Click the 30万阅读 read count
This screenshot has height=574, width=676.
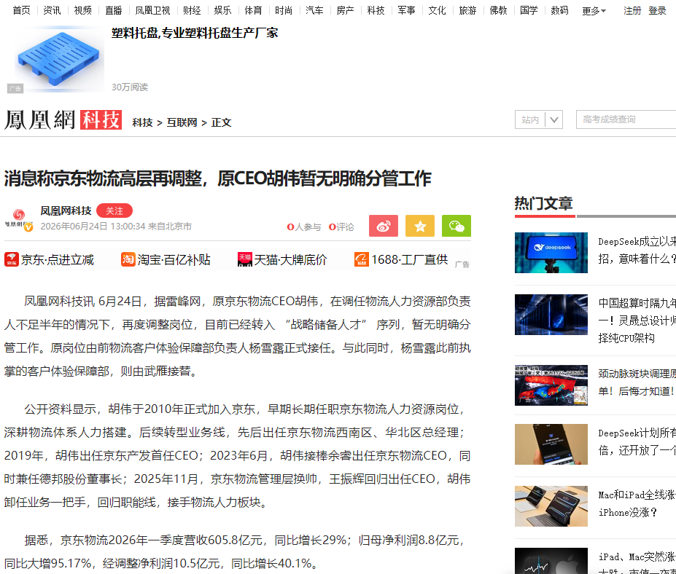130,87
